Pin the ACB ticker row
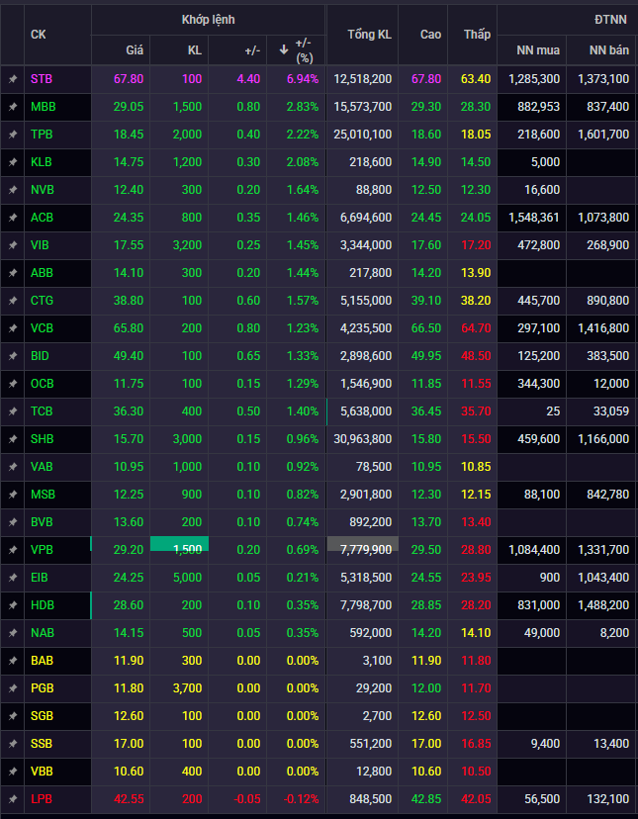 tap(13, 217)
